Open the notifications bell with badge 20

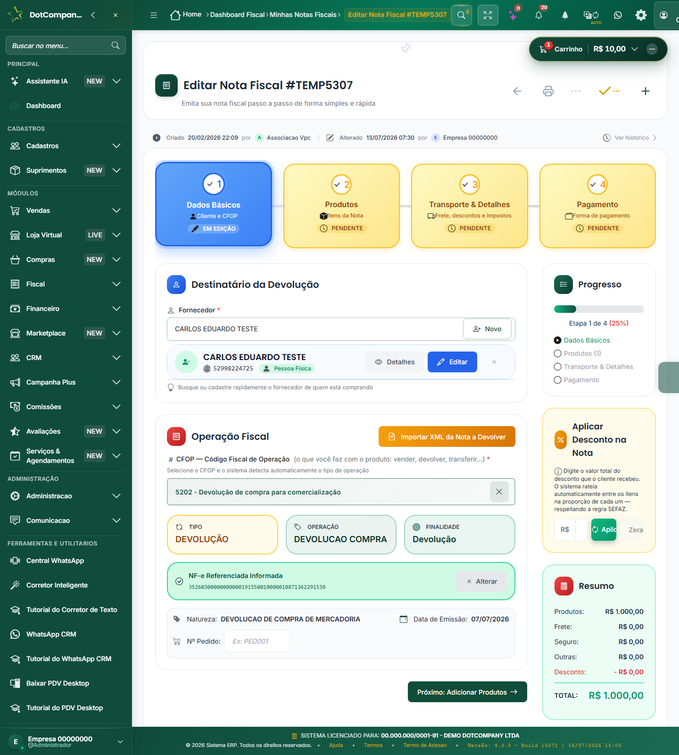click(539, 15)
